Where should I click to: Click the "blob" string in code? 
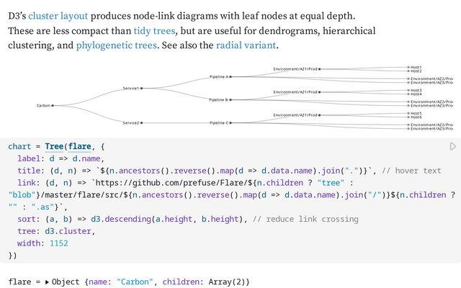coord(22,195)
